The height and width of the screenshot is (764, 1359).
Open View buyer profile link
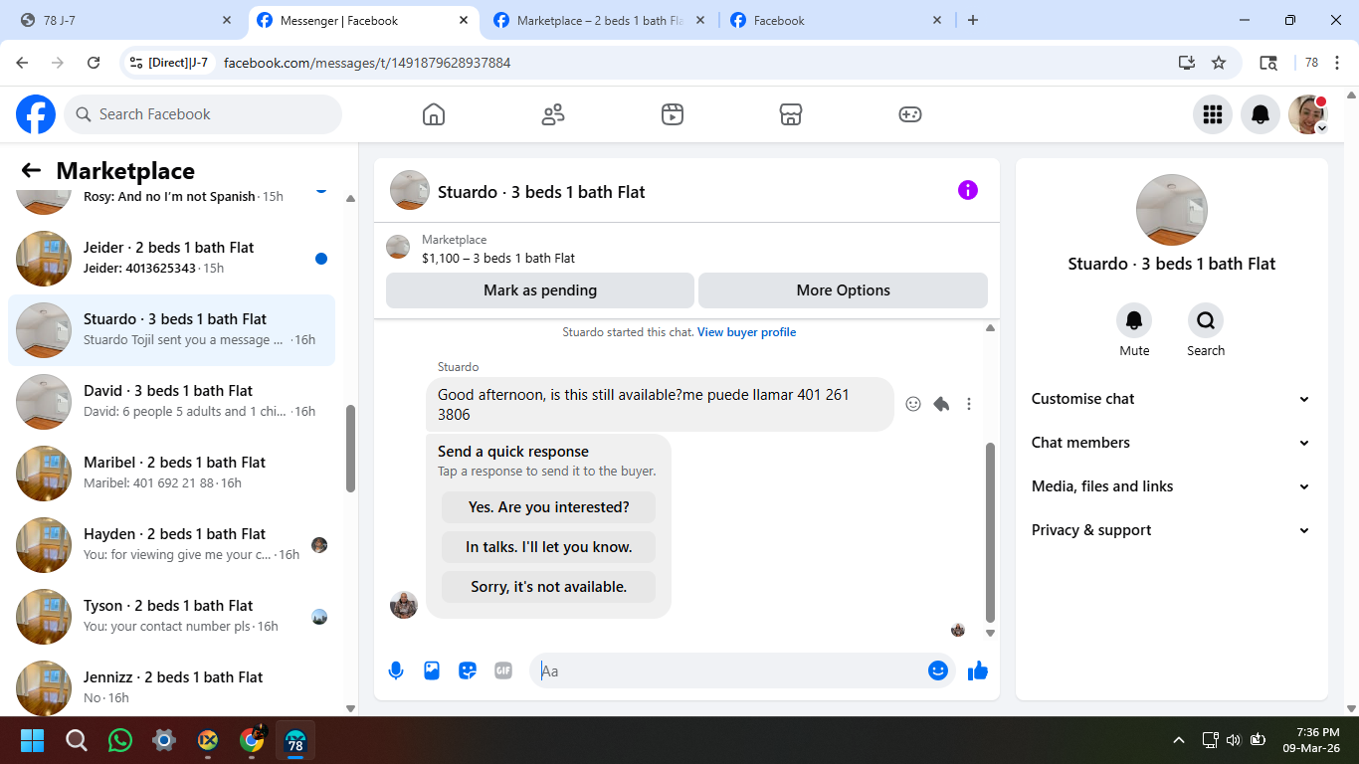click(746, 332)
